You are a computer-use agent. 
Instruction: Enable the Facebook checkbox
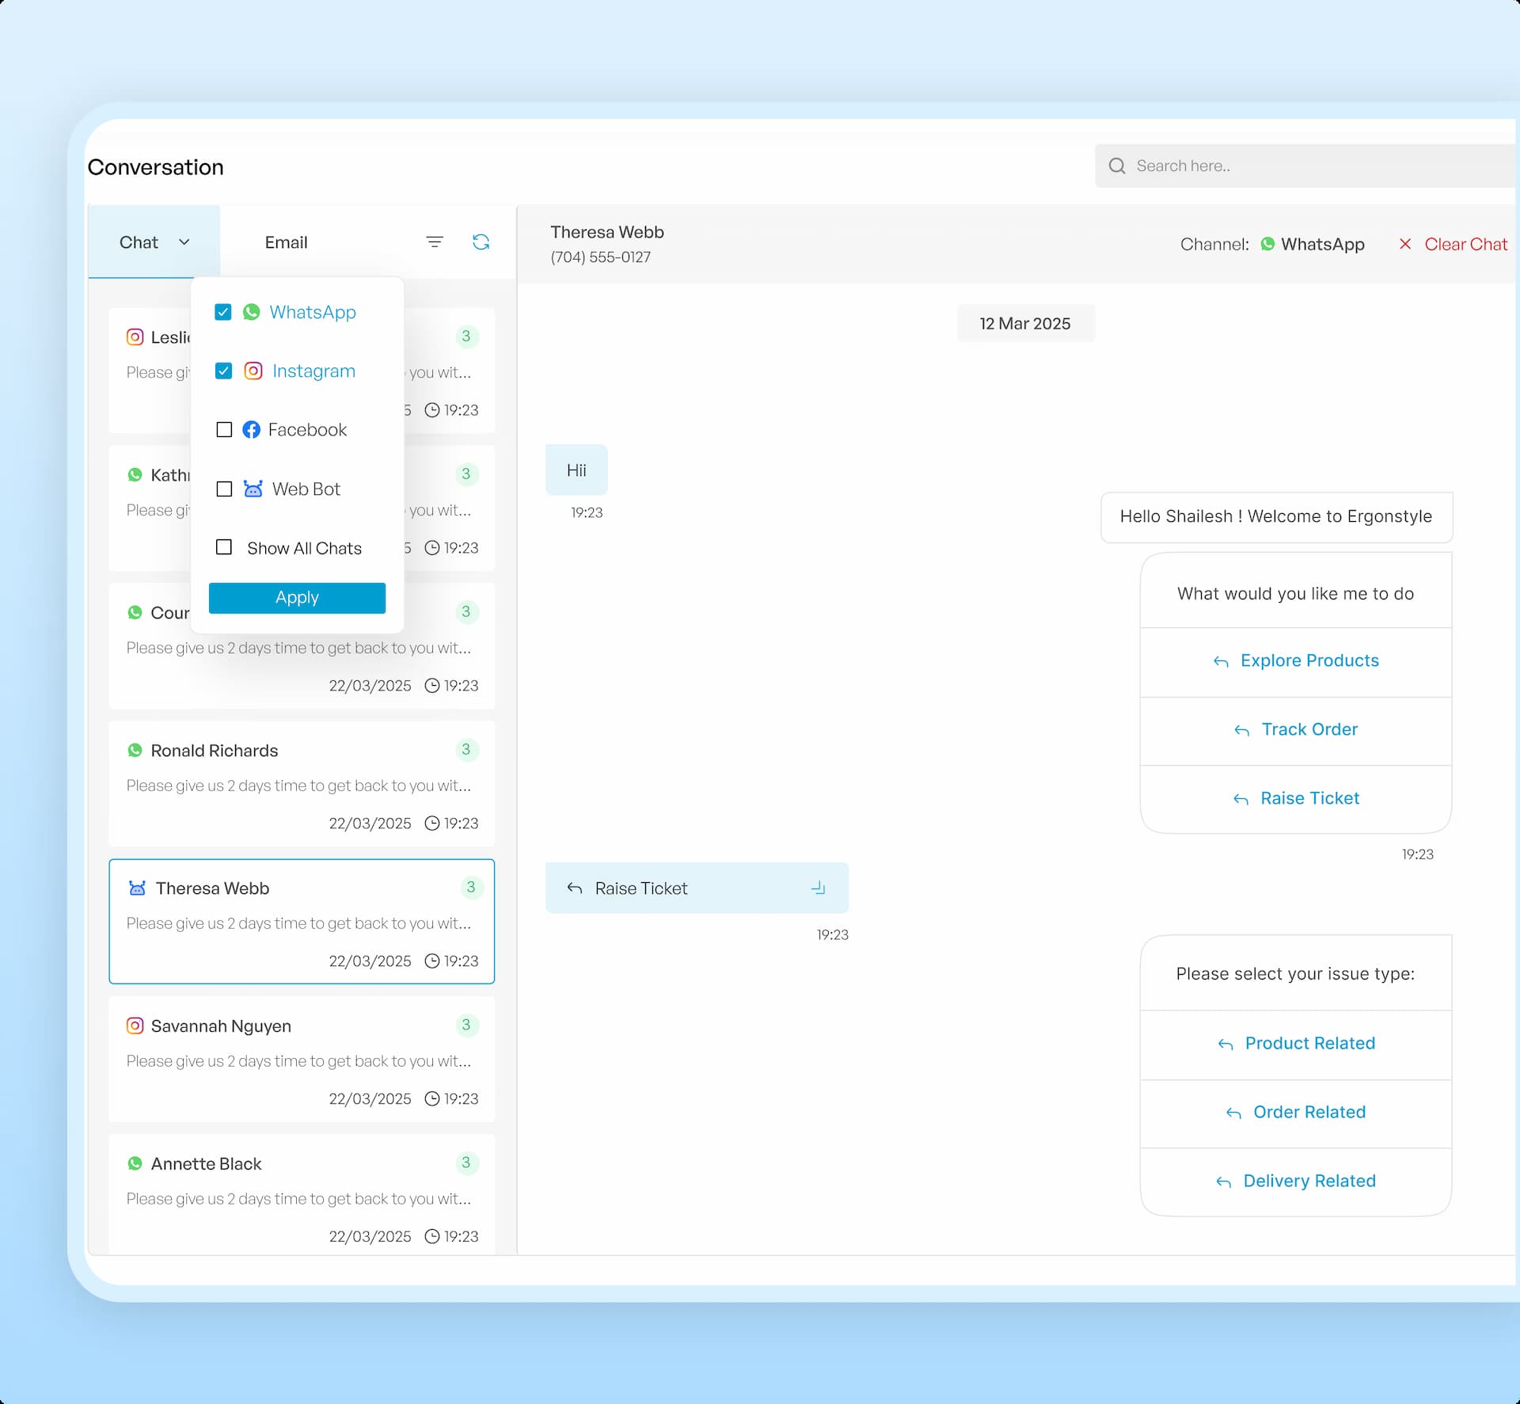pos(224,429)
